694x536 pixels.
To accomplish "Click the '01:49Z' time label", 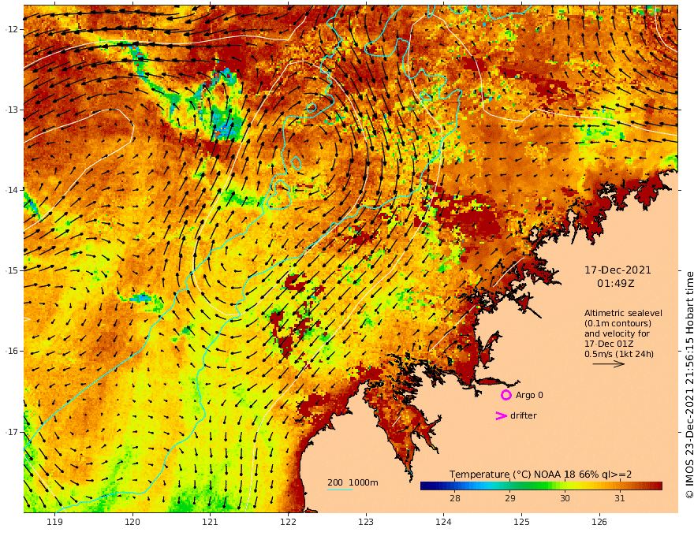I will tap(615, 284).
